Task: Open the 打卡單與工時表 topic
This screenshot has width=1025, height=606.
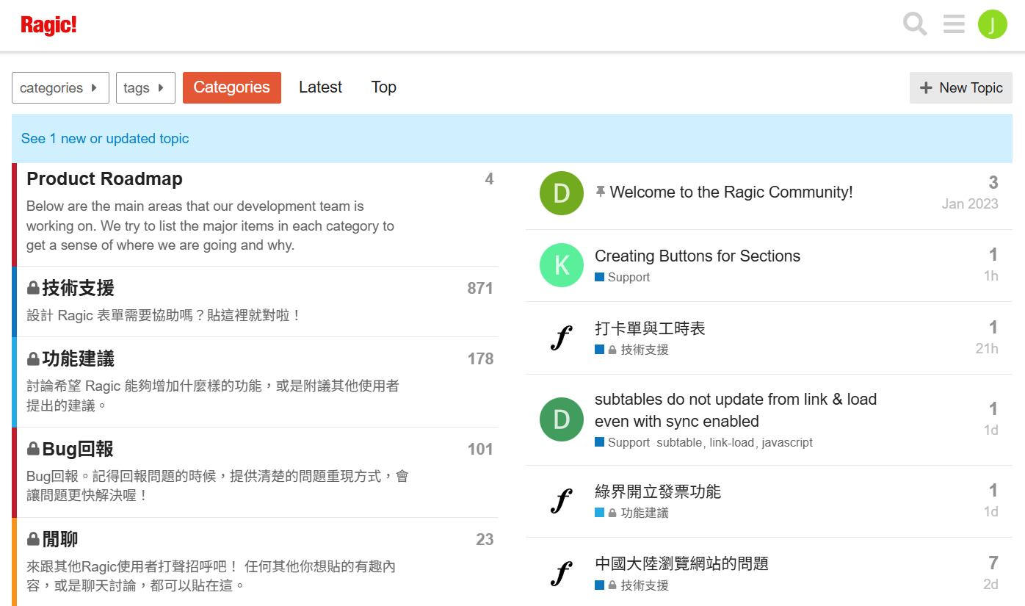Action: pos(650,328)
